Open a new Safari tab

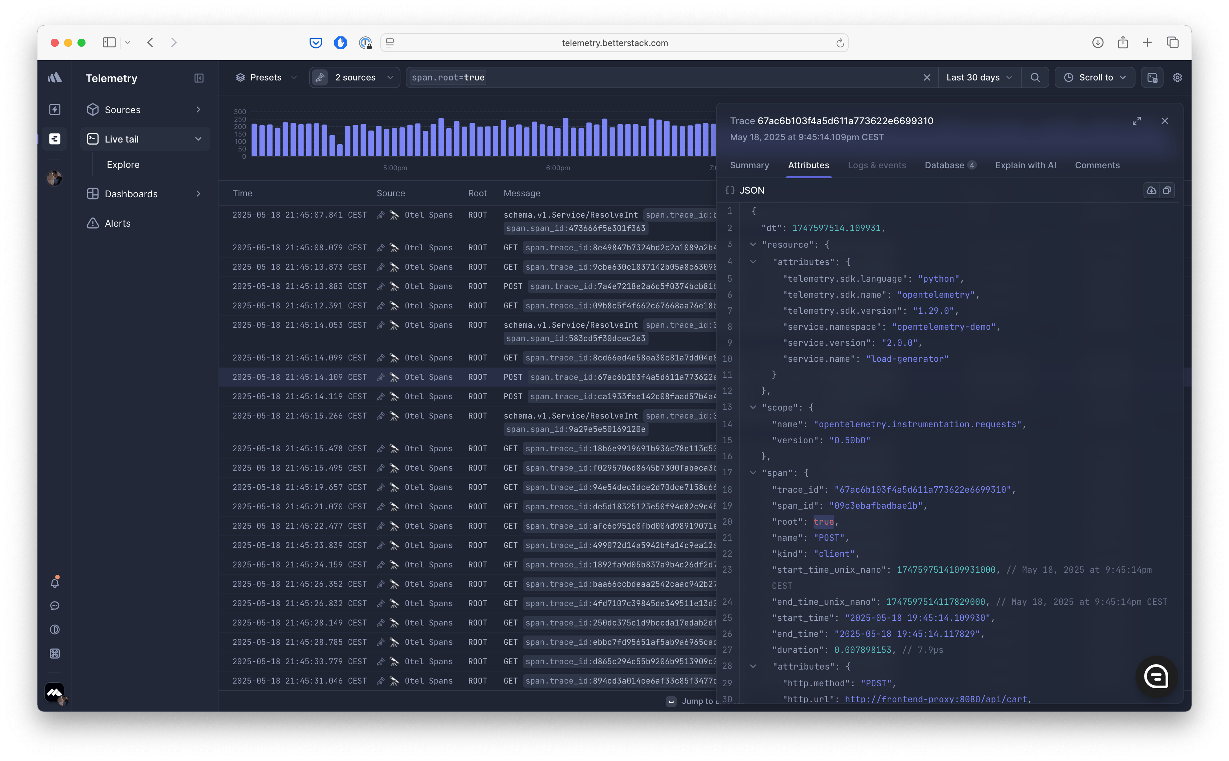(1147, 43)
